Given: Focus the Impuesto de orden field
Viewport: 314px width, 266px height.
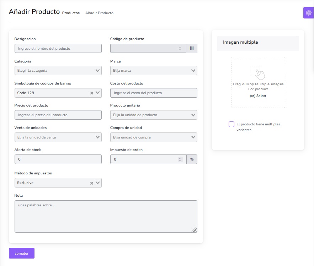Looking at the screenshot, I should point(148,159).
